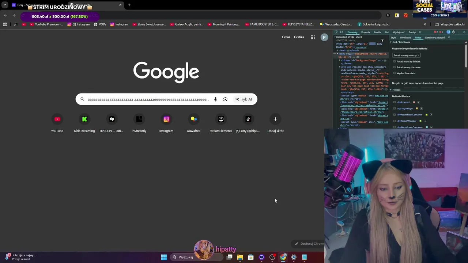Open the Wszystkie zakładki folder
Image resolution: width=468 pixels, height=263 pixels.
pyautogui.click(x=450, y=24)
